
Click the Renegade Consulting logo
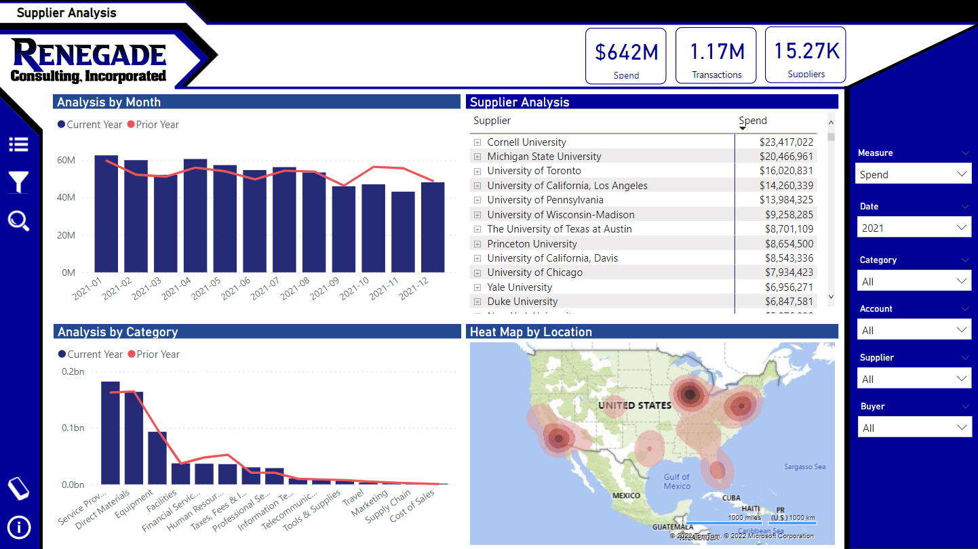89,61
